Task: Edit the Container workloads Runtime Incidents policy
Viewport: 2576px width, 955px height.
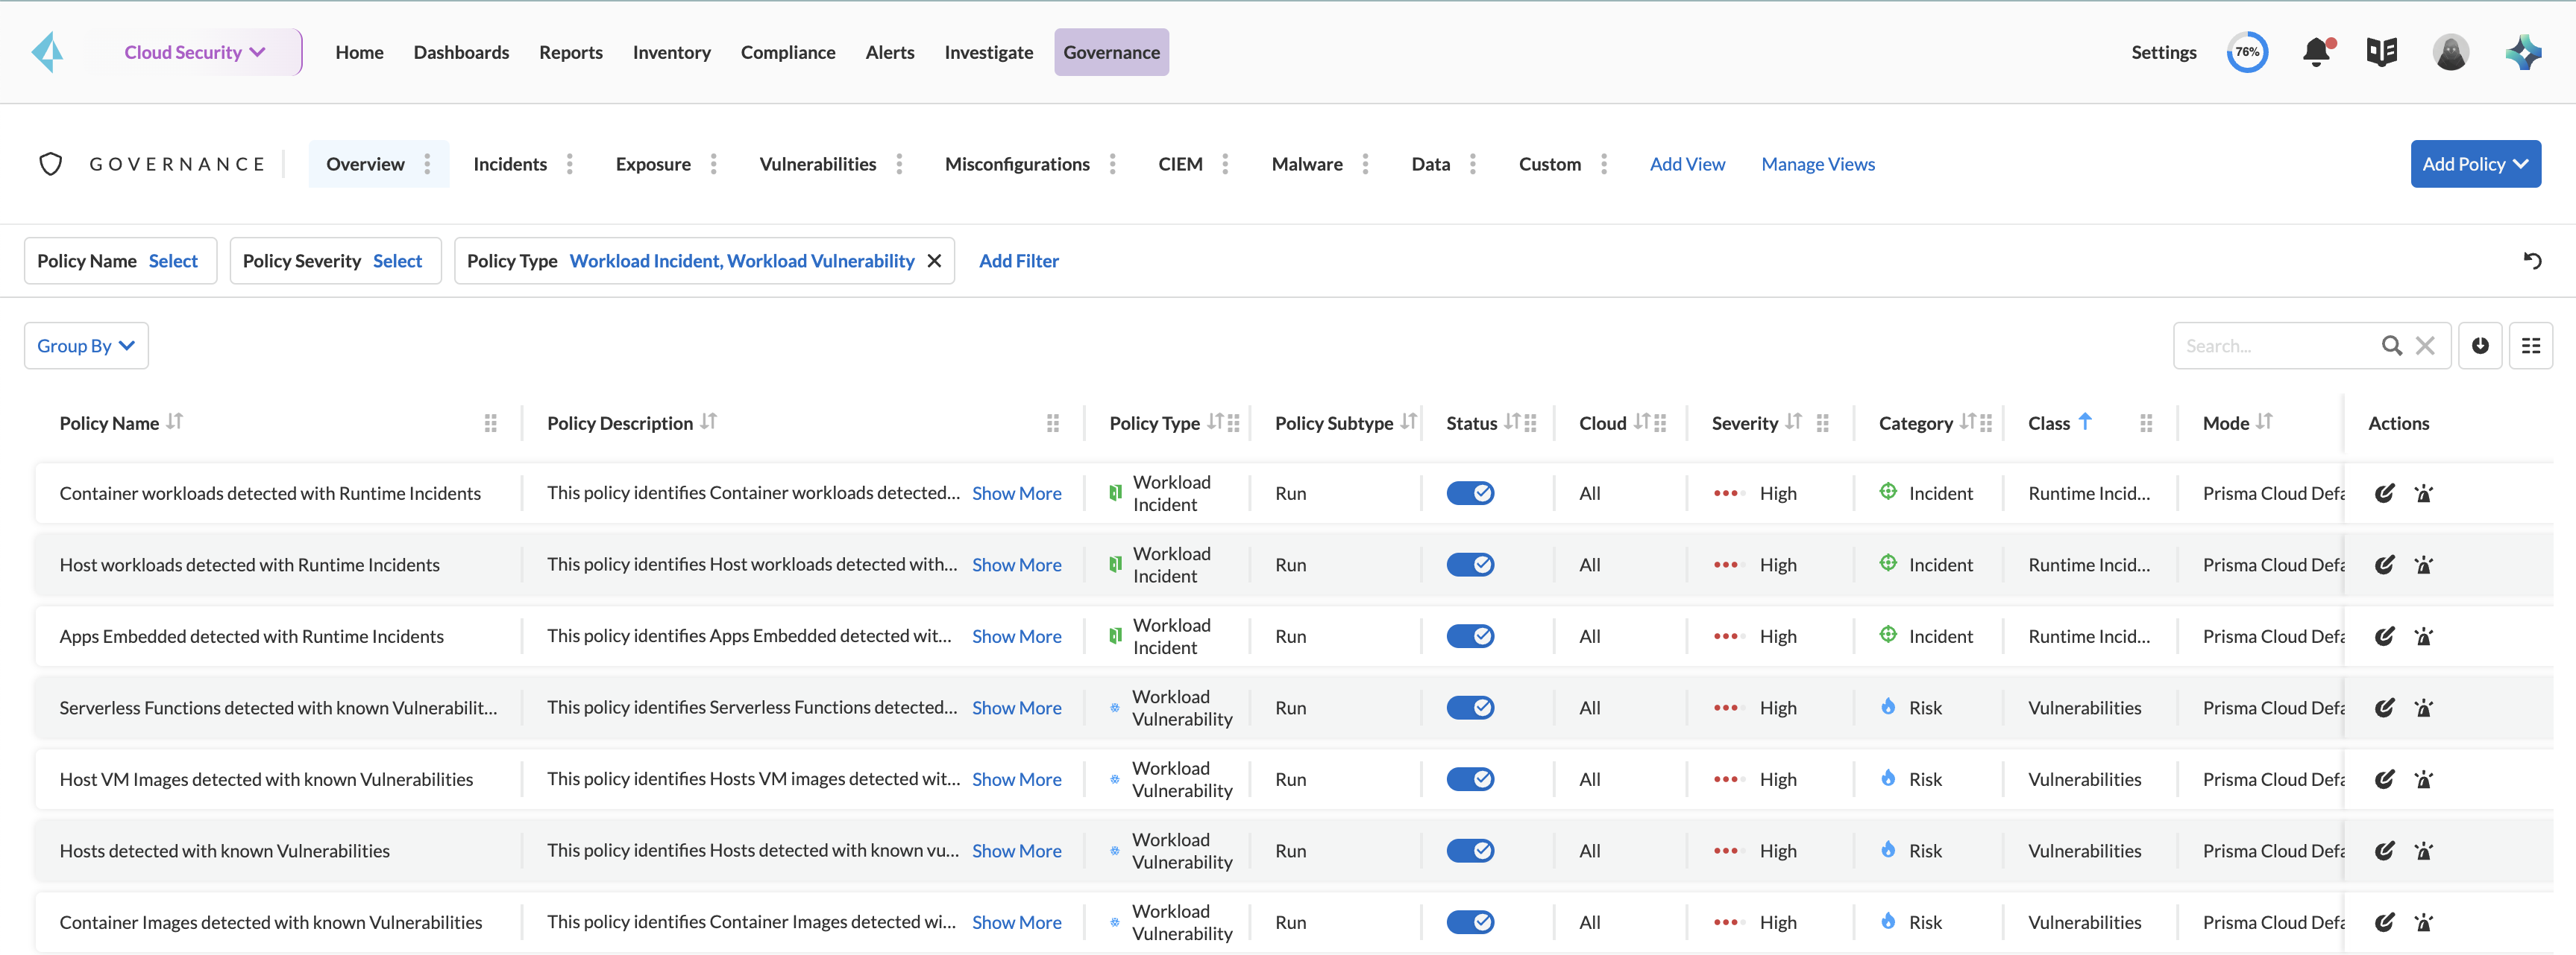Action: pos(2385,493)
